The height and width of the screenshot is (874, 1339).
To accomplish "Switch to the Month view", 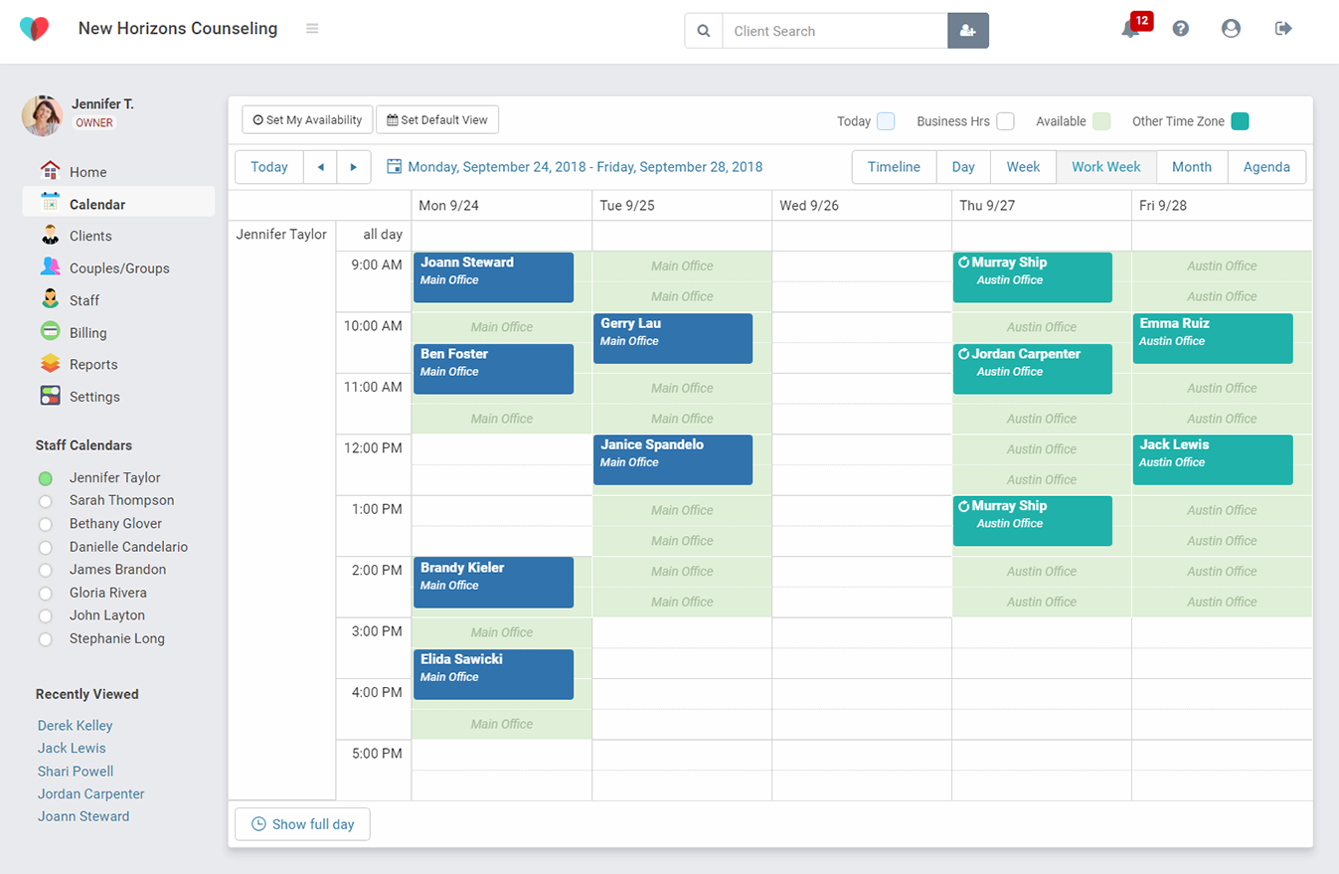I will [x=1191, y=166].
